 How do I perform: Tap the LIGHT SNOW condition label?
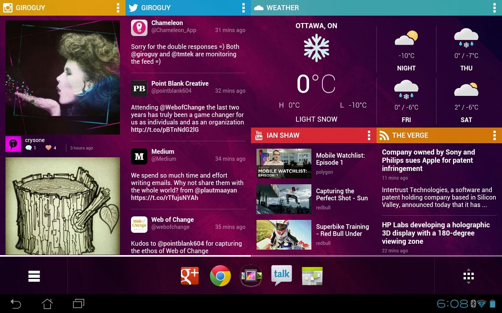click(x=316, y=119)
